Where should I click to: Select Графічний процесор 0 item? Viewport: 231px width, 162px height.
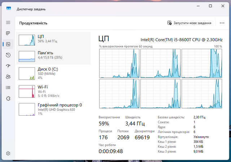53,109
